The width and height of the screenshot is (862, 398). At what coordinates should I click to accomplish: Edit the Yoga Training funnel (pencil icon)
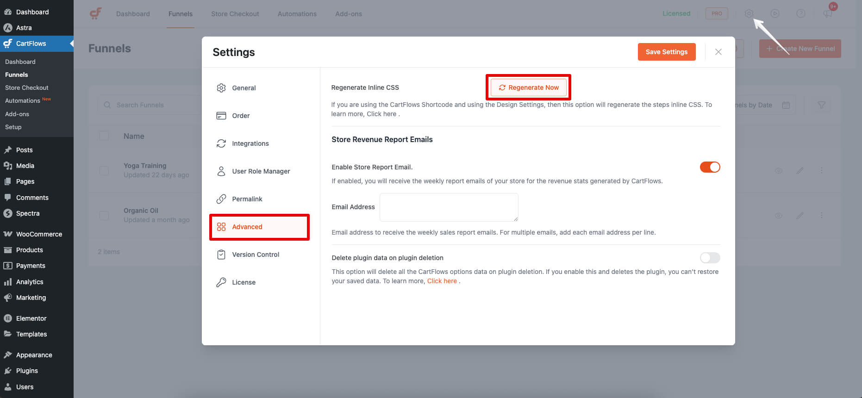(x=800, y=170)
